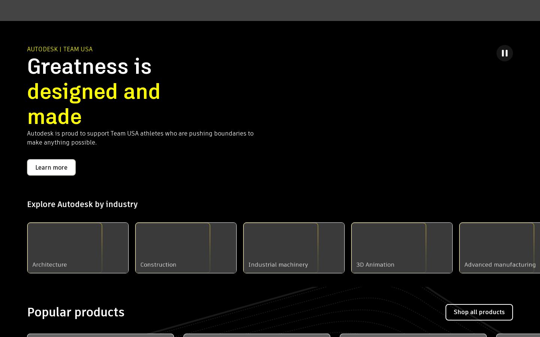Open the Architecture industry card
This screenshot has height=337, width=540.
78,248
